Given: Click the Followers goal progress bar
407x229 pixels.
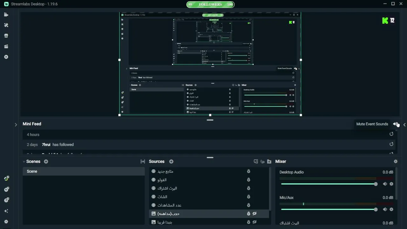Looking at the screenshot, I should (x=210, y=4).
